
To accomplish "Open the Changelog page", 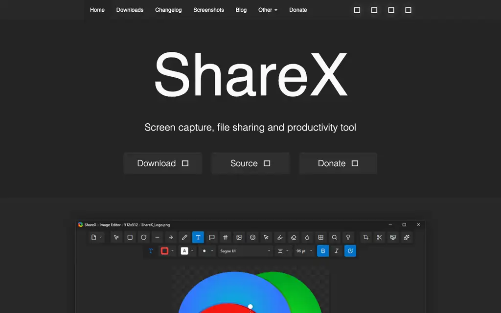I will tap(168, 10).
